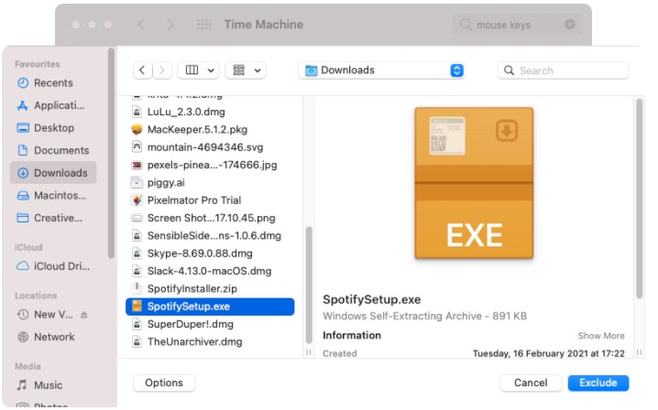Click the sidebar vertical scrollbar
This screenshot has width=658, height=410.
click(111, 153)
